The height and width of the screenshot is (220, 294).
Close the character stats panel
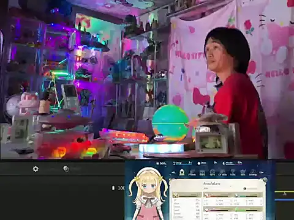pyautogui.click(x=265, y=180)
